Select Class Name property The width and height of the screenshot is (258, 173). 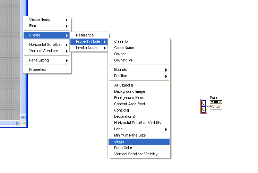pos(124,48)
